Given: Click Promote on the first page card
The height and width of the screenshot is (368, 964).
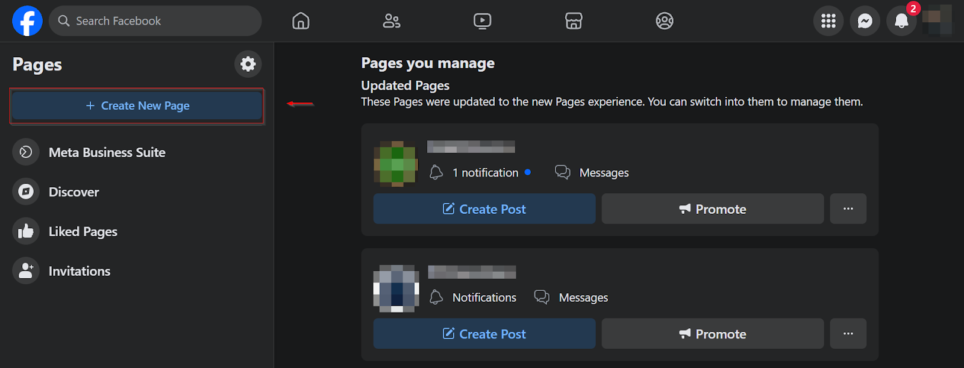Looking at the screenshot, I should [x=713, y=209].
